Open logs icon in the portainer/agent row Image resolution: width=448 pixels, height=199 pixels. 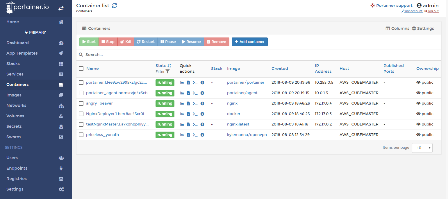tap(188, 93)
